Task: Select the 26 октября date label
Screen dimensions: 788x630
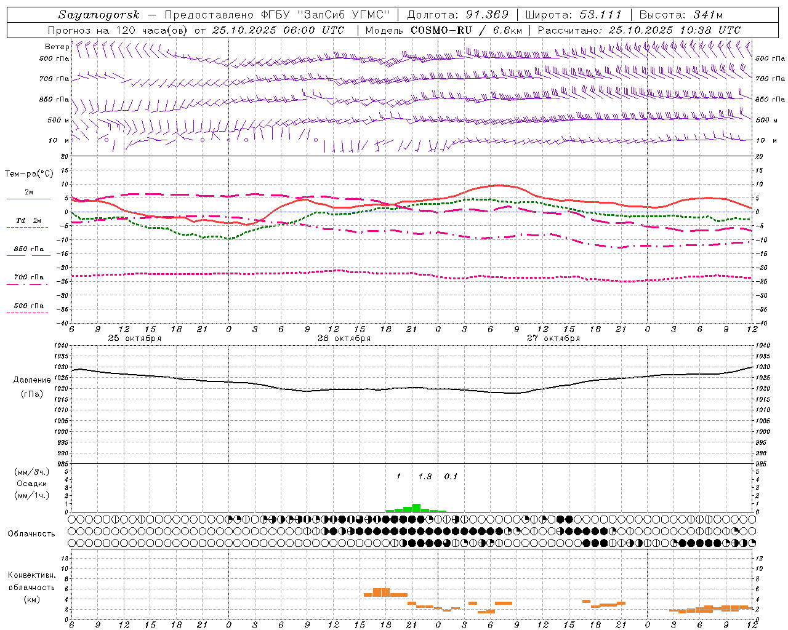Action: (344, 338)
